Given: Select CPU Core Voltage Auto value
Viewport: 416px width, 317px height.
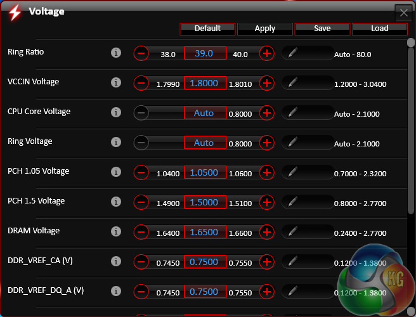Looking at the screenshot, I should pos(205,113).
